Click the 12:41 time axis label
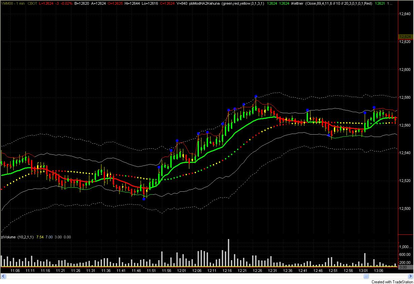The image size is (414, 284). [x=303, y=270]
